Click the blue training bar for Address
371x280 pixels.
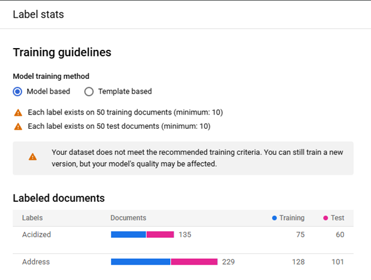pyautogui.click(x=140, y=262)
